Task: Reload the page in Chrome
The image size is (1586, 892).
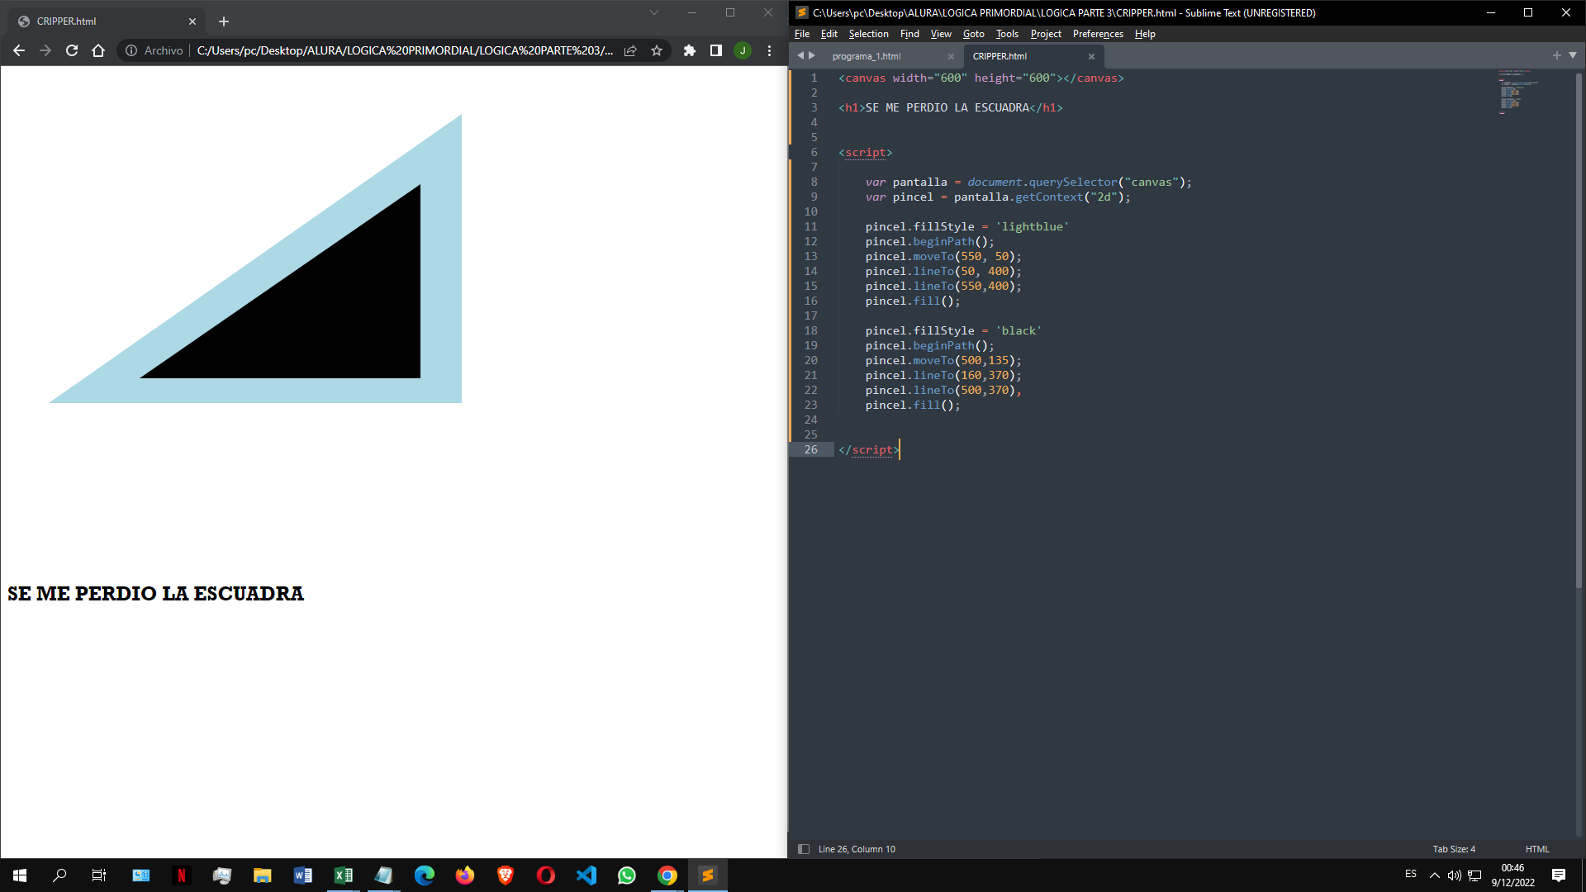Action: [72, 50]
